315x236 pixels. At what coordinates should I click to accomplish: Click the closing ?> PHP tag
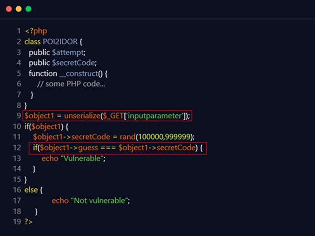[x=28, y=222]
